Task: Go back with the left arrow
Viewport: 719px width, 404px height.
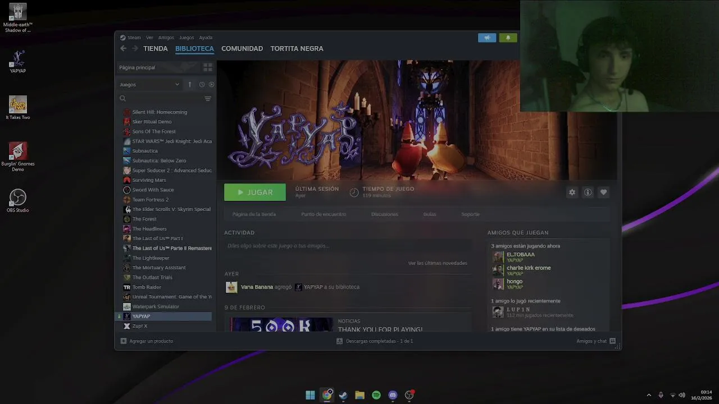Action: (124, 49)
